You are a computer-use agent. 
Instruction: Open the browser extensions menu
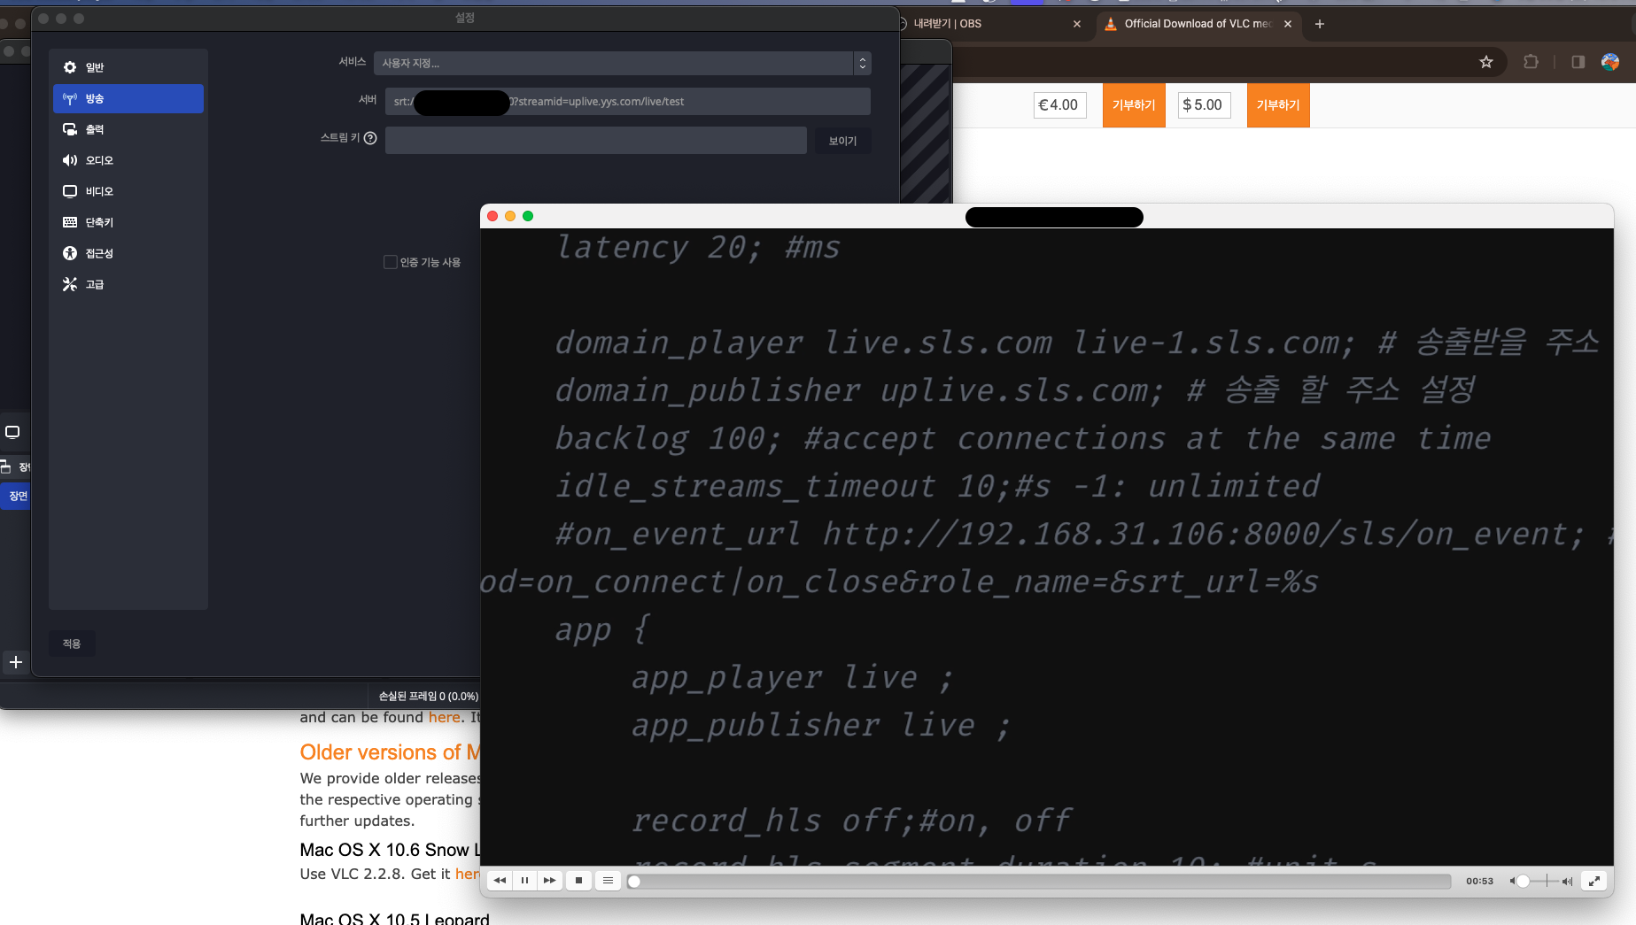tap(1530, 62)
